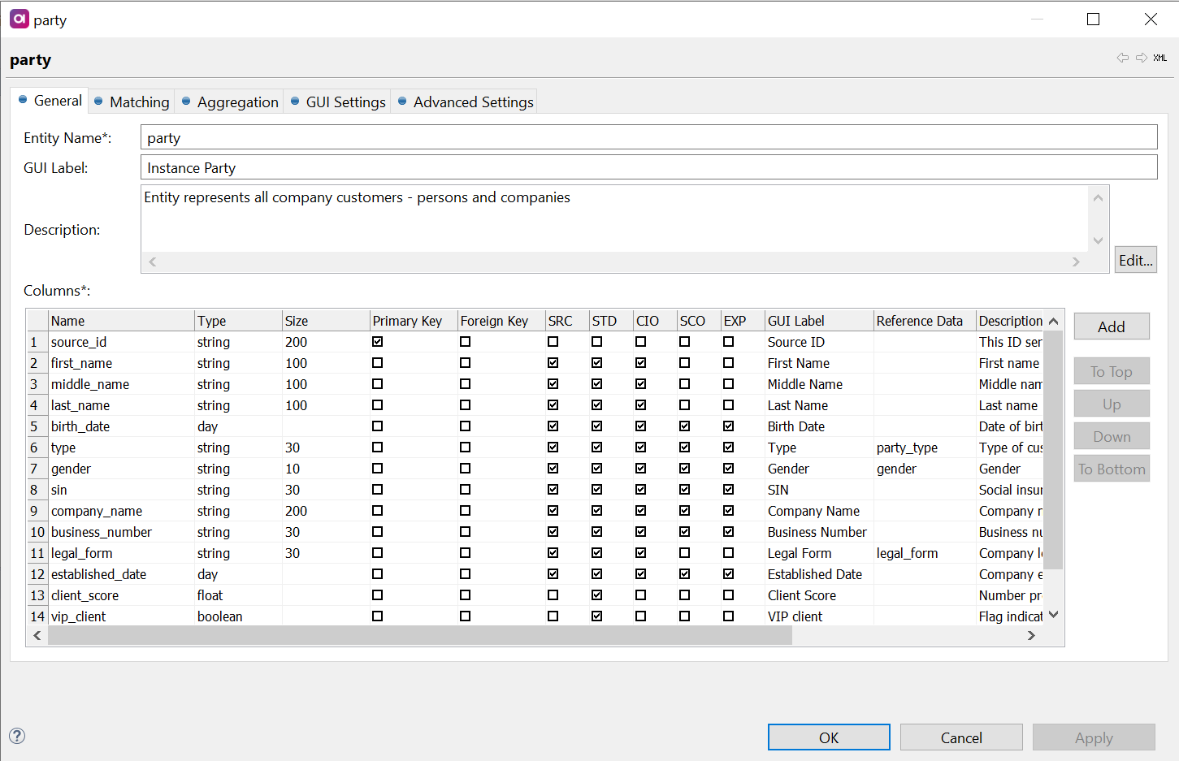Open the Advanced Settings tab
Screen dimensions: 1179x761
[x=473, y=102]
